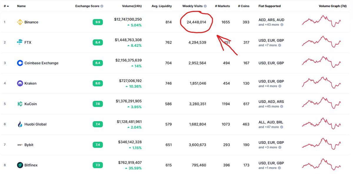Click the Exchange Score info icon
Viewport: 353px width, 175px height.
coord(102,6)
